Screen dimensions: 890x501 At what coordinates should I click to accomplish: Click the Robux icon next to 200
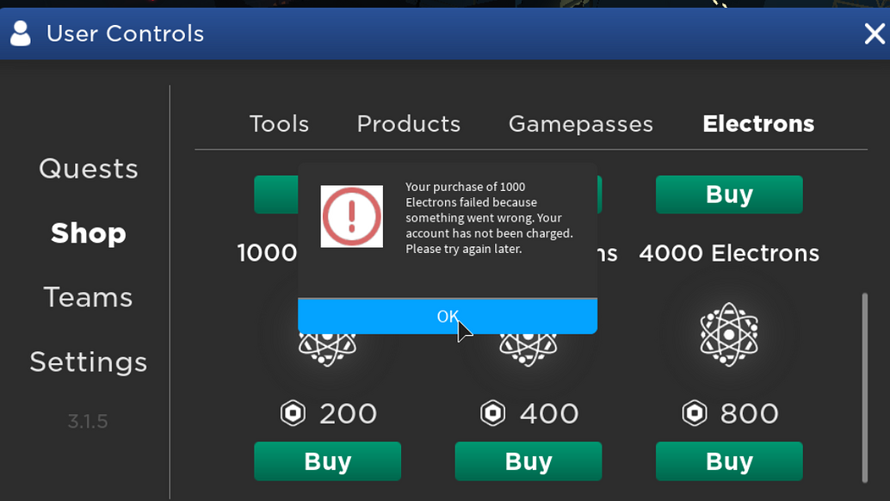point(293,413)
